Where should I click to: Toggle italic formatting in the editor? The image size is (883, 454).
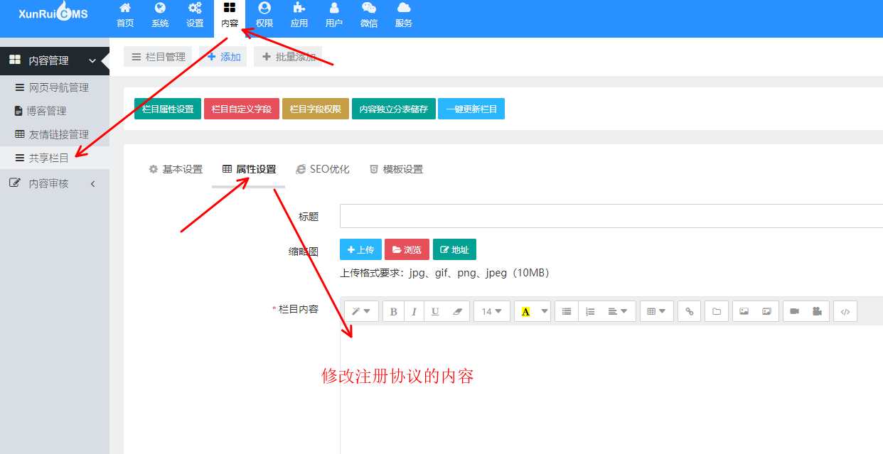coord(414,310)
